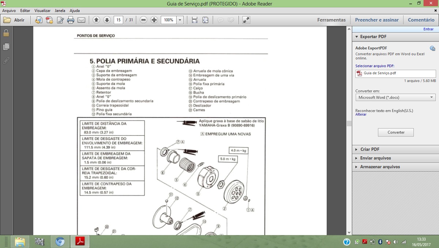
Task: Click the Entrar sign-in link
Action: pos(428,29)
